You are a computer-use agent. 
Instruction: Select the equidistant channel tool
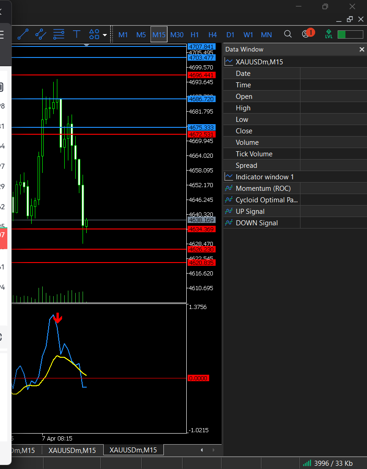click(x=41, y=34)
